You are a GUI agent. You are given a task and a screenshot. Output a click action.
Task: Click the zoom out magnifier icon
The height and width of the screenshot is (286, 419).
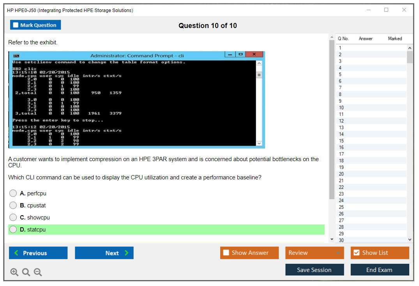[38, 272]
